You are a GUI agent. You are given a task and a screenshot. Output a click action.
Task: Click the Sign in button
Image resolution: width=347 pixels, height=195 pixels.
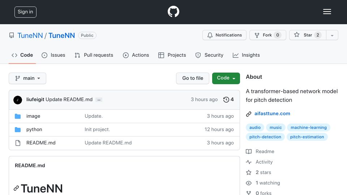pos(25,12)
